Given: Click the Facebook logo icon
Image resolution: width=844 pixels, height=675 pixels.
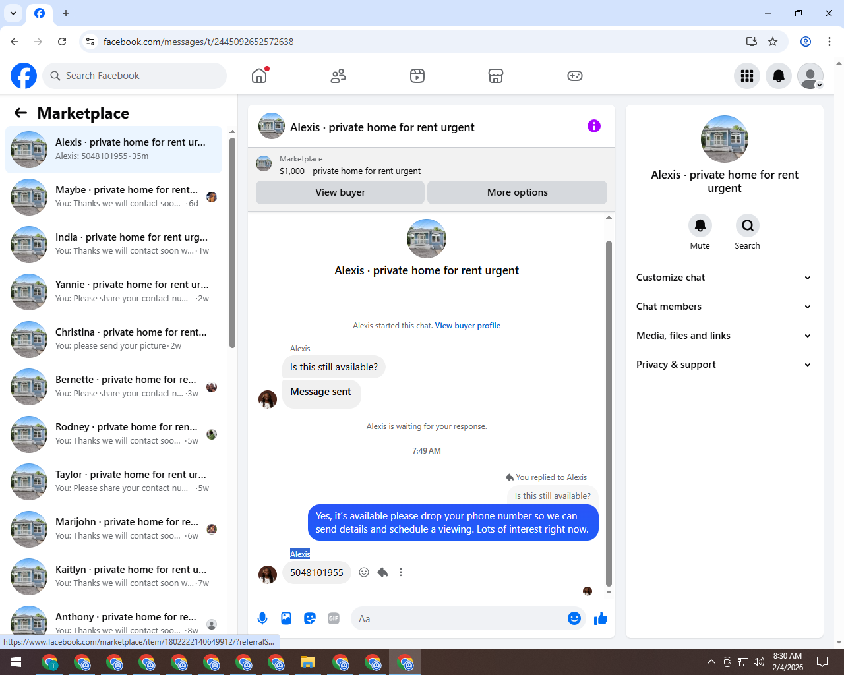Looking at the screenshot, I should 24,76.
